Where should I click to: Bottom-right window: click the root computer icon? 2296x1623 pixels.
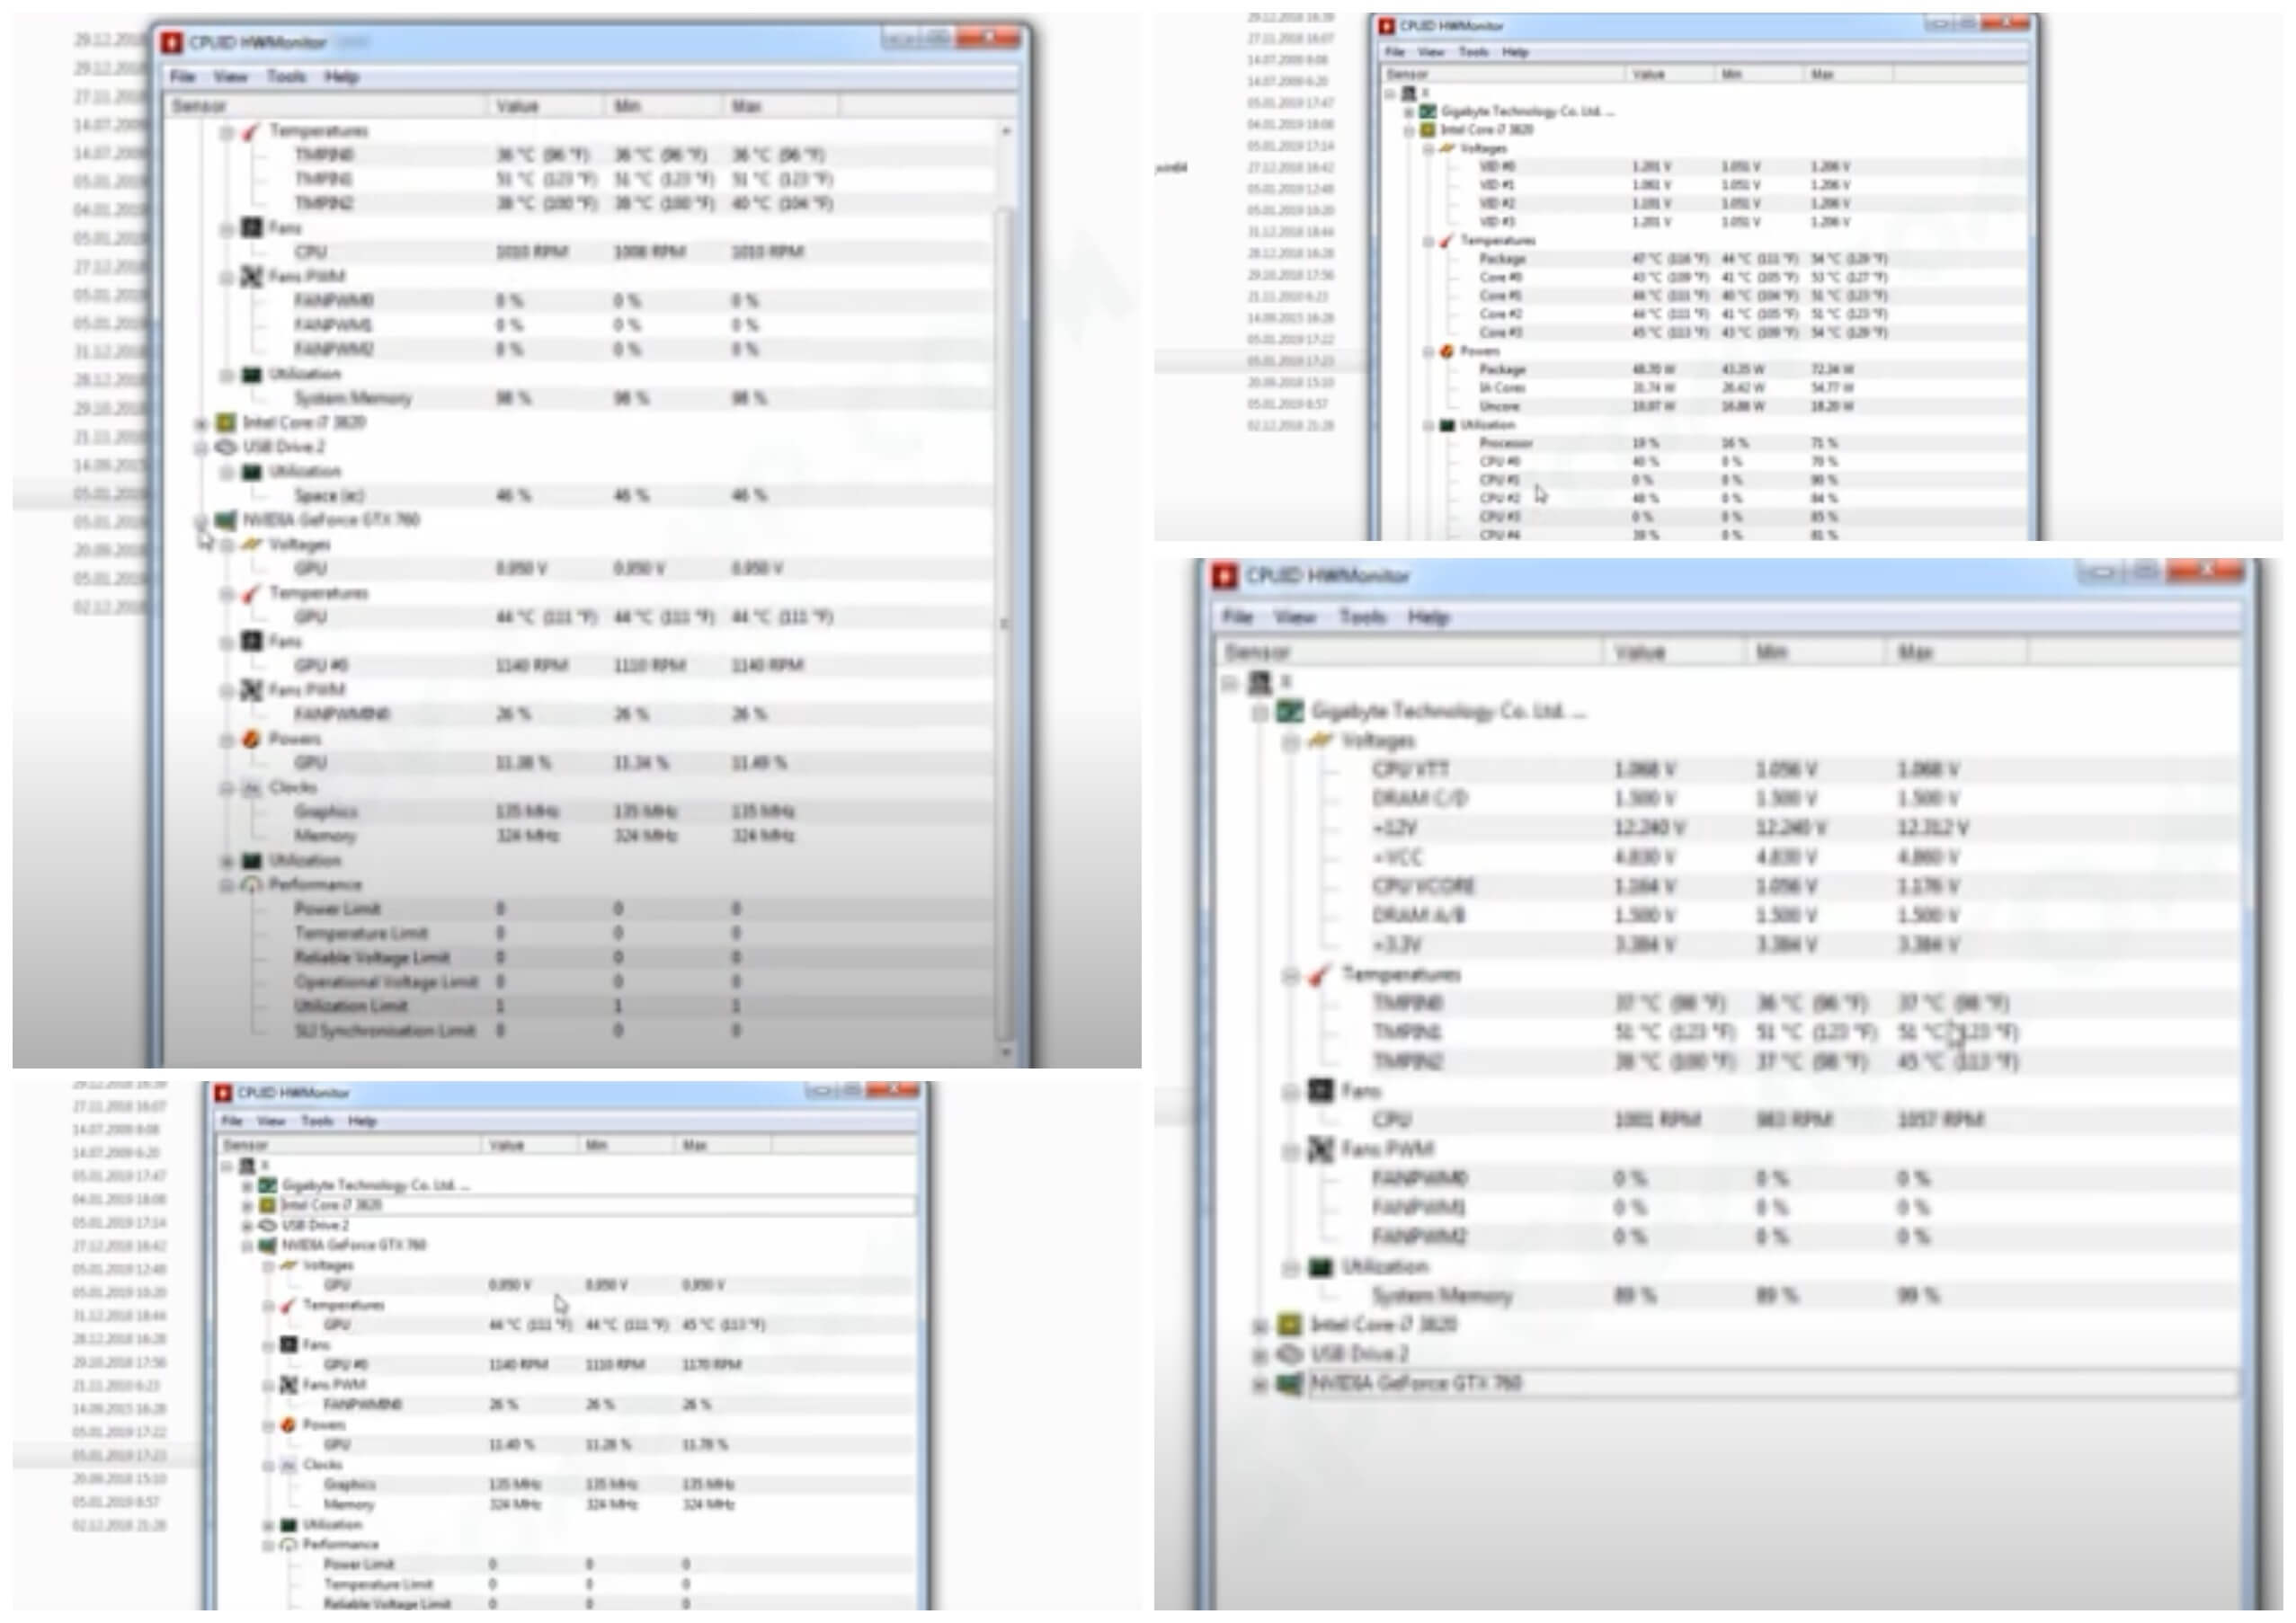pos(1260,683)
